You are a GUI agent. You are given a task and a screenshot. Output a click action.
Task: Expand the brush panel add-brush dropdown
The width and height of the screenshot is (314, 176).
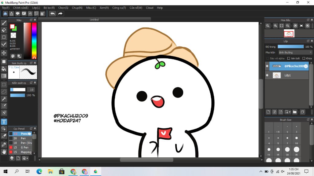pyautogui.click(x=27, y=159)
